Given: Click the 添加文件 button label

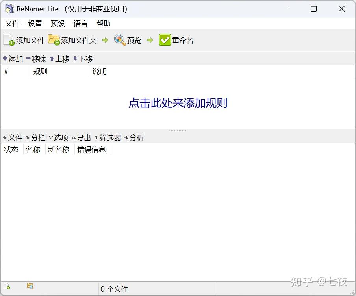Looking at the screenshot, I should pos(30,41).
